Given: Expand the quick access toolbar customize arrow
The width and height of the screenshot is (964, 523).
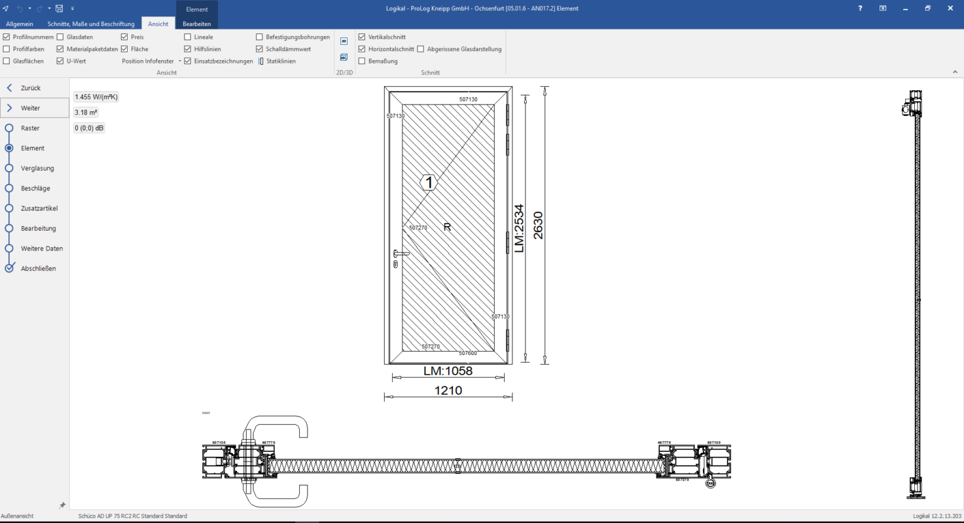Looking at the screenshot, I should pos(72,8).
